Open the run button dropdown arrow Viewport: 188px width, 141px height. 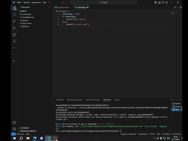pos(177,7)
